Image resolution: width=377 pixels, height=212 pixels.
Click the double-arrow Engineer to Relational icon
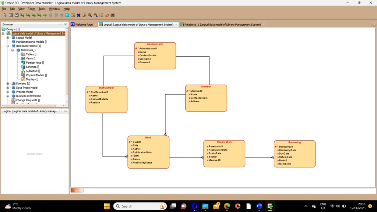click(x=84, y=15)
